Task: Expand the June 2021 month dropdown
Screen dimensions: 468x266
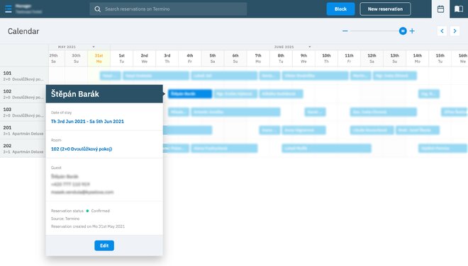Action: [309, 47]
